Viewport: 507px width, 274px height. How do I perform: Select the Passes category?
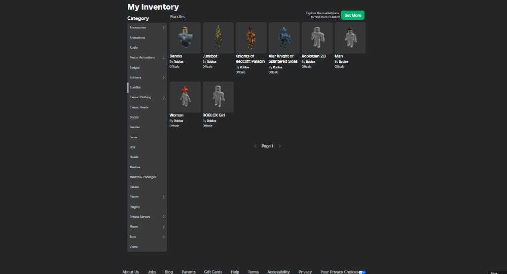[x=147, y=187]
